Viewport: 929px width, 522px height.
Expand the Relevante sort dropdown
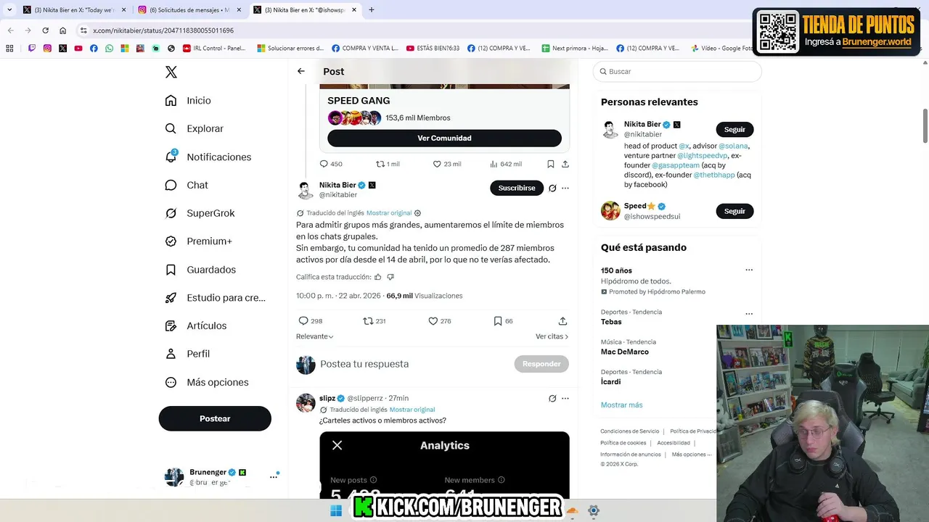315,336
